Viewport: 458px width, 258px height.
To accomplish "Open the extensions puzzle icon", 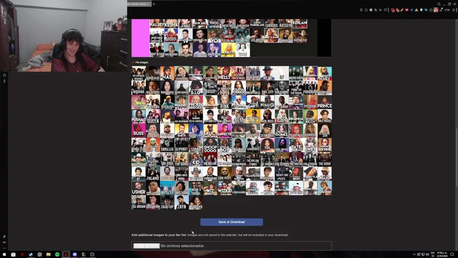I will pos(431,10).
